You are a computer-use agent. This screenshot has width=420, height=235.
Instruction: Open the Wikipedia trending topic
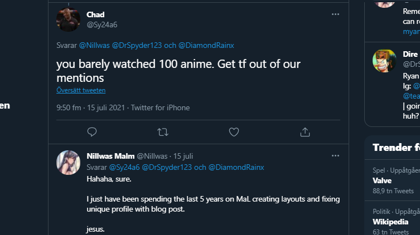[x=391, y=222]
